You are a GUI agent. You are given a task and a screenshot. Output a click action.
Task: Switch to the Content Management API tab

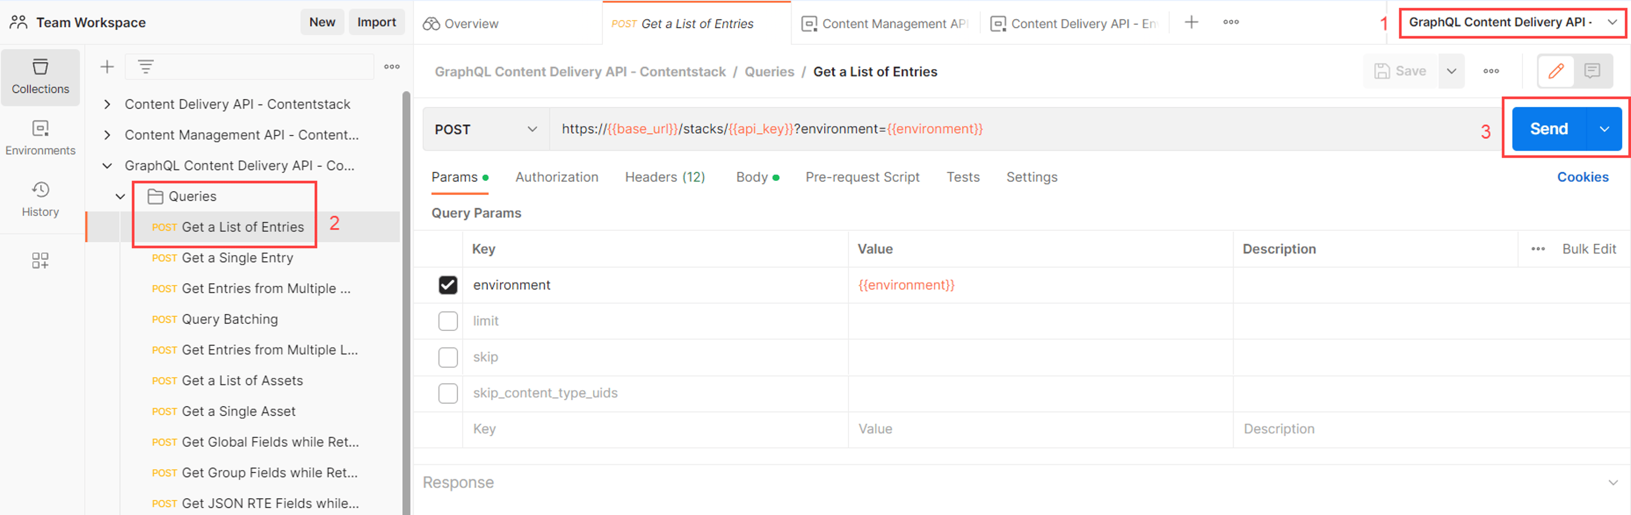pyautogui.click(x=885, y=23)
